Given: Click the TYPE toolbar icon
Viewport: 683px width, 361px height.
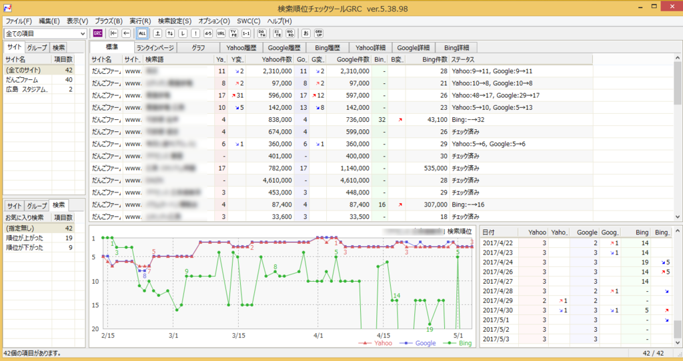Looking at the screenshot, I should coord(233,33).
